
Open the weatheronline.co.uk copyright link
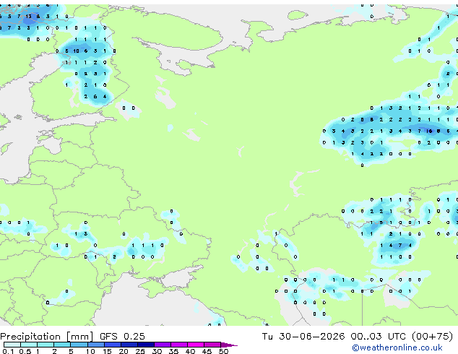point(397,347)
